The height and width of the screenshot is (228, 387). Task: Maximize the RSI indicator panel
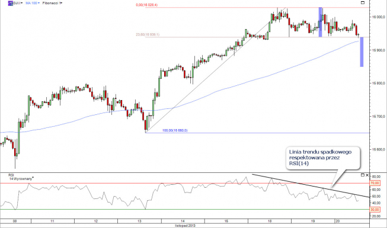point(363,175)
